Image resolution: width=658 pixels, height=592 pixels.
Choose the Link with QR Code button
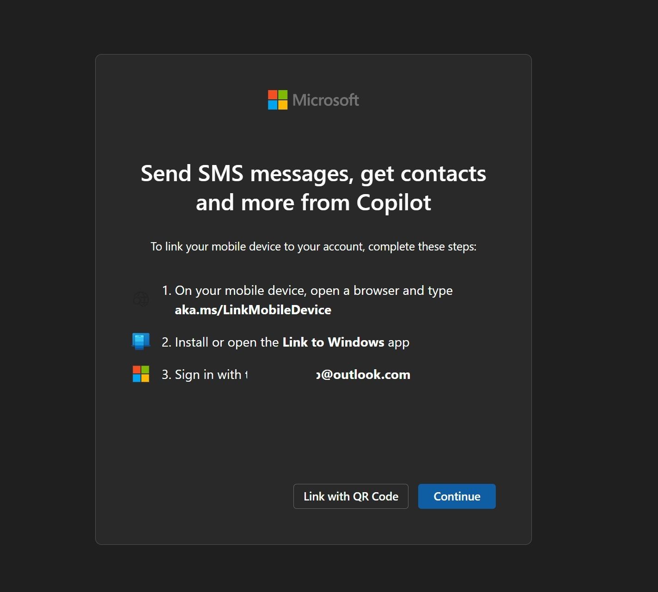pyautogui.click(x=351, y=496)
